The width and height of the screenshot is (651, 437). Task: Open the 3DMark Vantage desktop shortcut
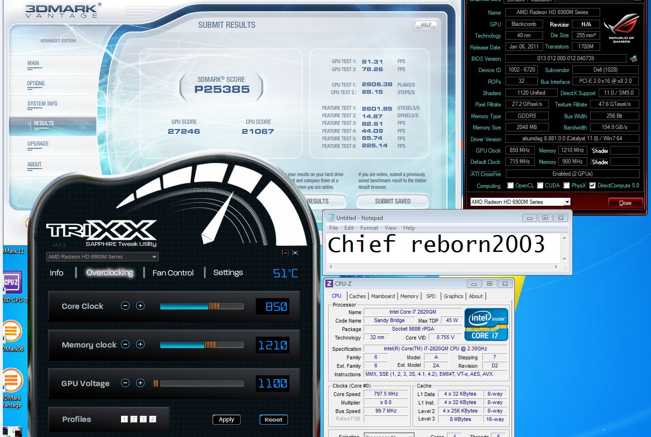(11, 380)
